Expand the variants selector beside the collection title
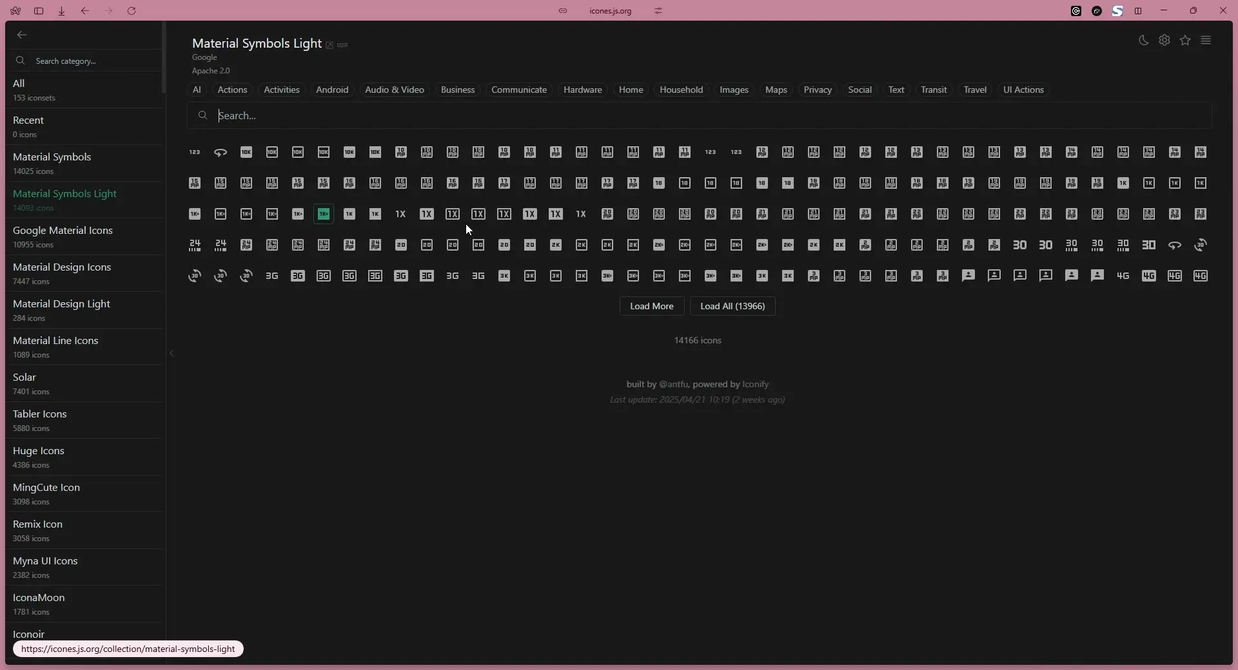 coord(343,45)
